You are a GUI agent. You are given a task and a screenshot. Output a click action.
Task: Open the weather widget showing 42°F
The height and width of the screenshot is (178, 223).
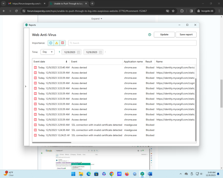click(9, 174)
